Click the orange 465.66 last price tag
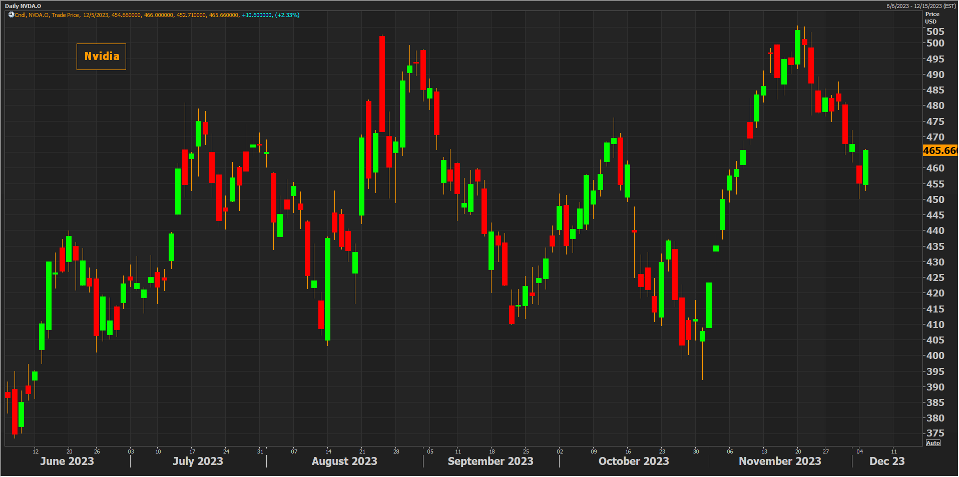This screenshot has height=477, width=959. click(939, 150)
